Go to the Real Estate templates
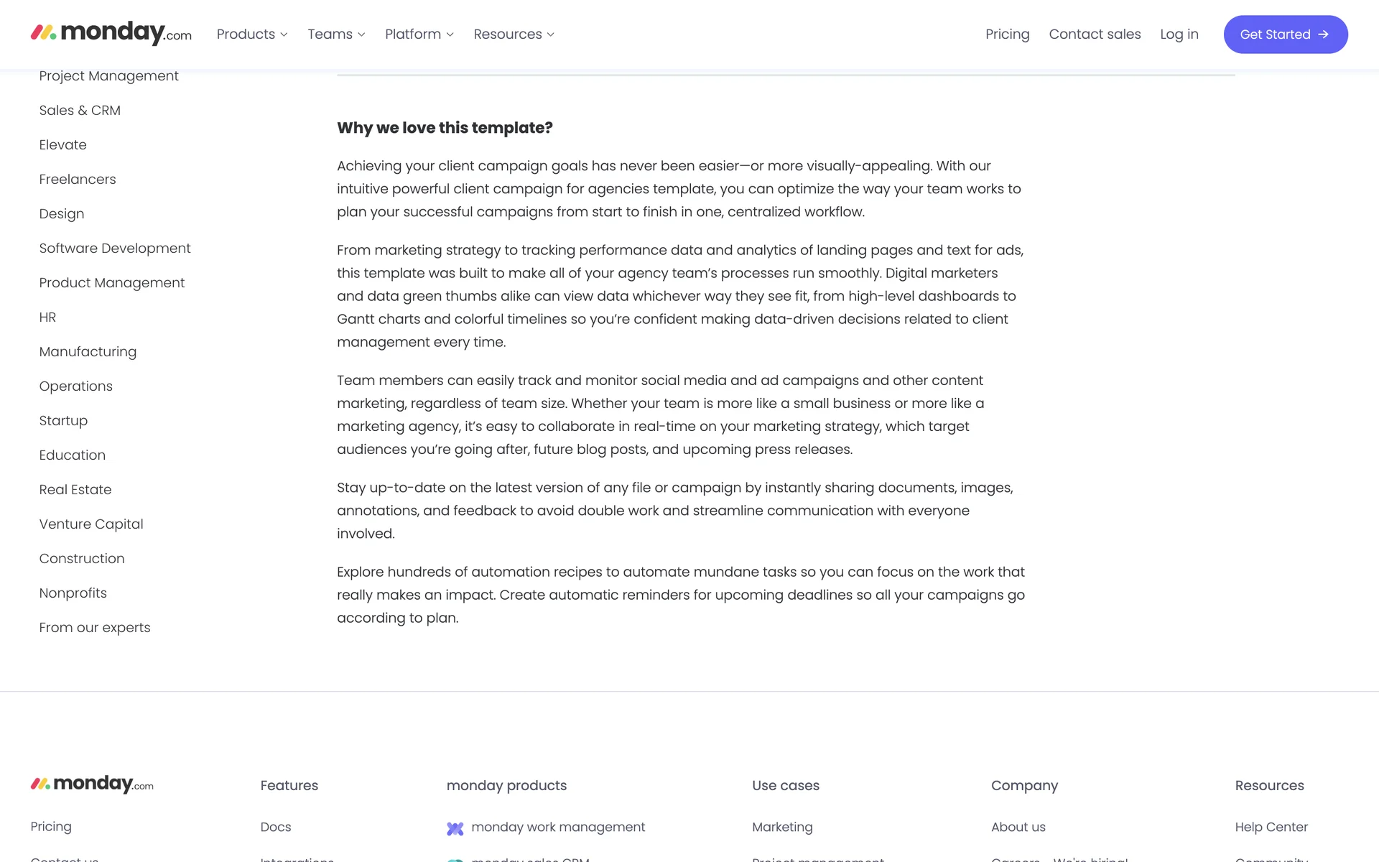The width and height of the screenshot is (1379, 862). pyautogui.click(x=75, y=490)
